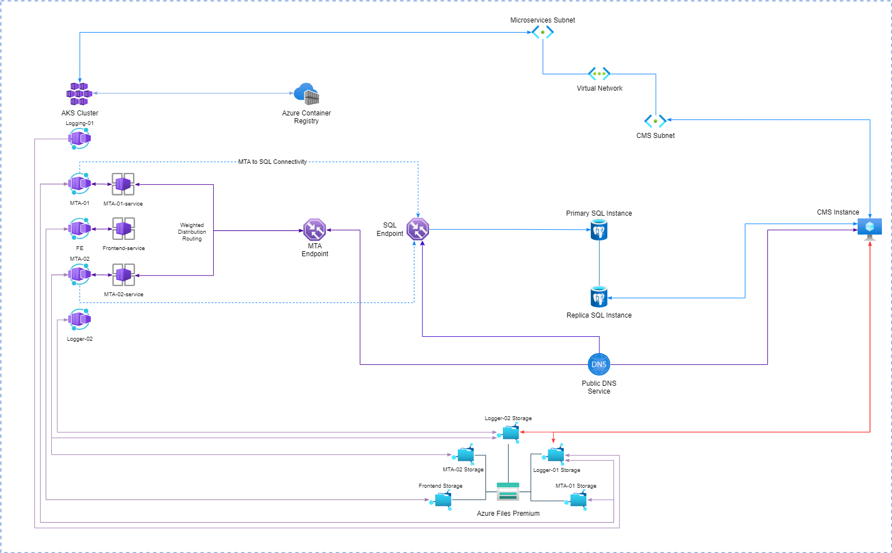
Task: Select the 'SQL Endpoint' text label
Action: pos(390,229)
